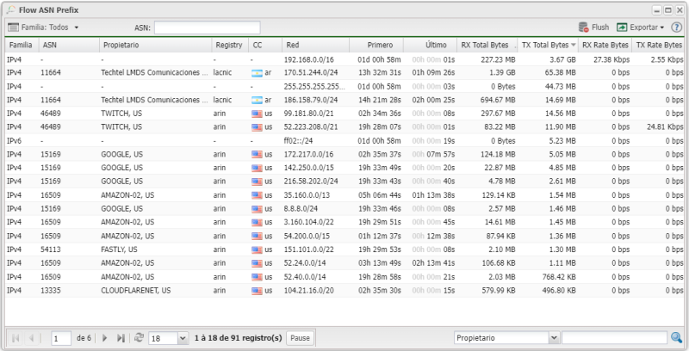Sort by the Red column header
The width and height of the screenshot is (689, 351).
point(316,45)
